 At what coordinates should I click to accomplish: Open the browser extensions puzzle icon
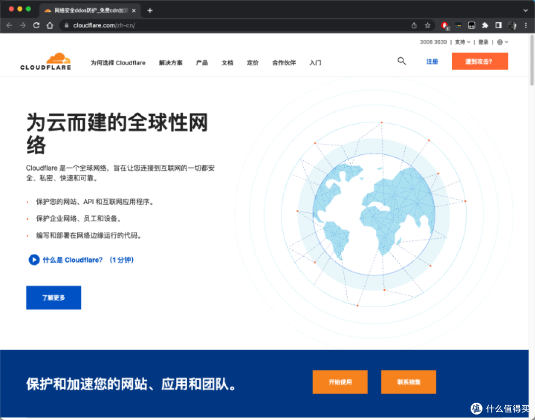pos(485,25)
